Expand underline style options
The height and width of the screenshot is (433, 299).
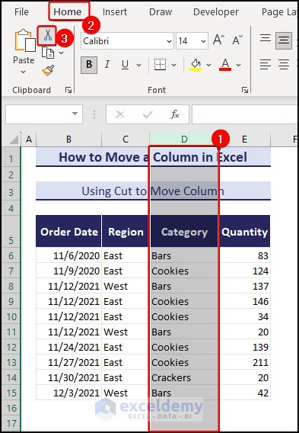point(139,65)
